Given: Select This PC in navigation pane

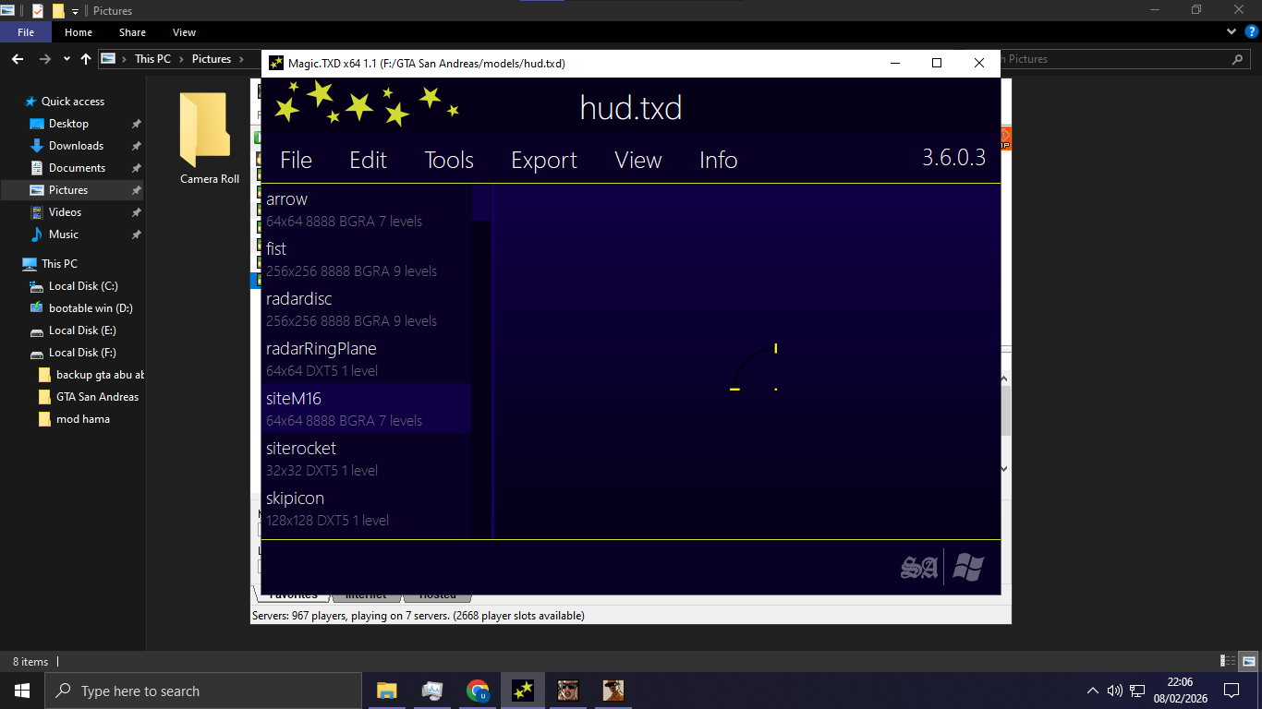Looking at the screenshot, I should click(x=59, y=264).
